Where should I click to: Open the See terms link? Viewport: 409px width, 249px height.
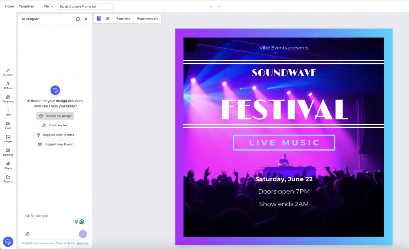pos(82,243)
